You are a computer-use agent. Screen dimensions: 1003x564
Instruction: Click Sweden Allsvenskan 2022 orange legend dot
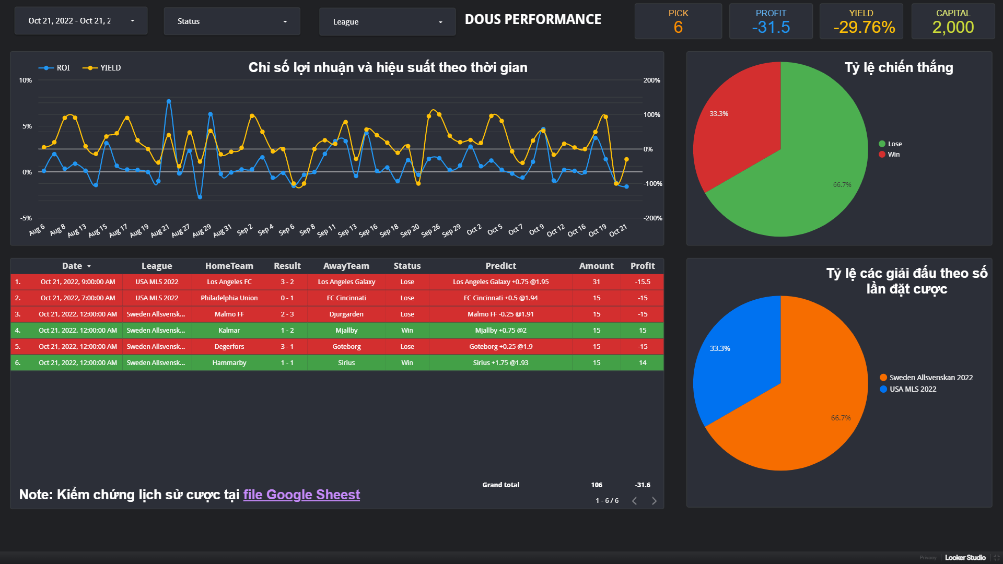pos(883,378)
